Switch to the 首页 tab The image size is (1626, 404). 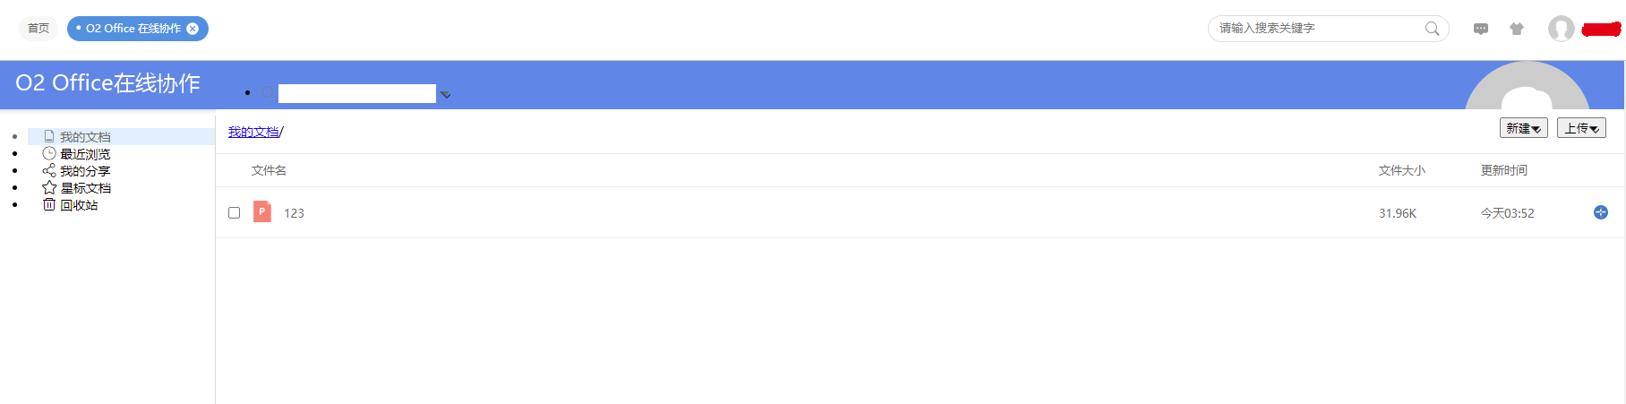tap(39, 29)
